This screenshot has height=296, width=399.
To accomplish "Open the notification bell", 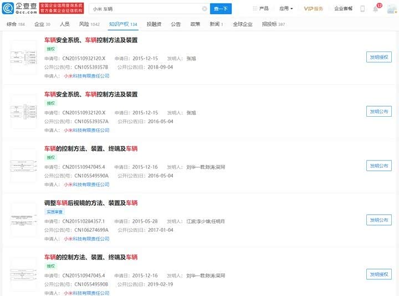I will [376, 9].
